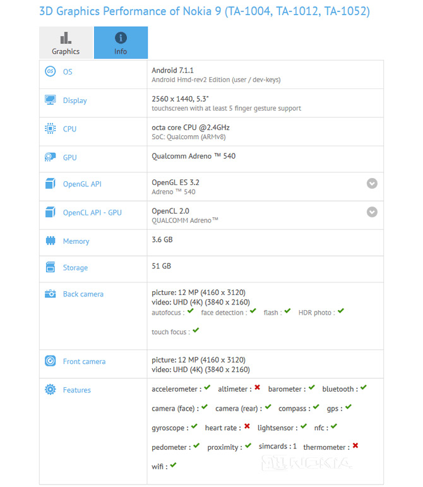423x487 pixels.
Task: Click the barometer checkmark
Action: 312,387
